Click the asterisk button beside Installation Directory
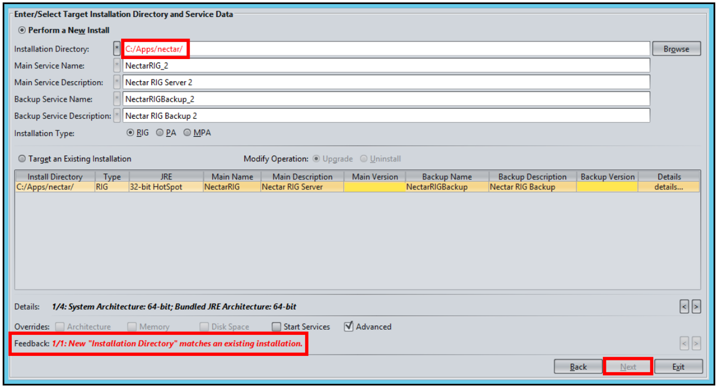The width and height of the screenshot is (718, 388). [117, 49]
